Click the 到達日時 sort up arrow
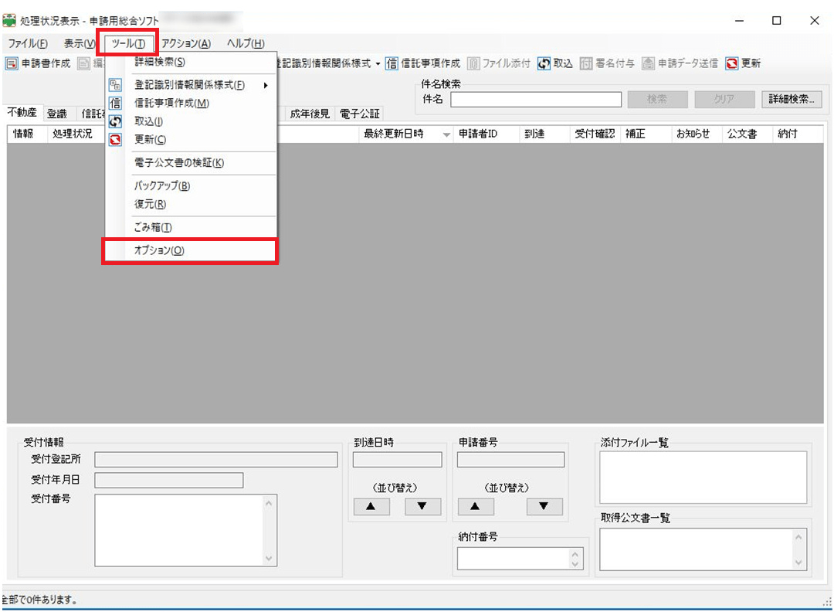The height and width of the screenshot is (612, 834). click(371, 506)
